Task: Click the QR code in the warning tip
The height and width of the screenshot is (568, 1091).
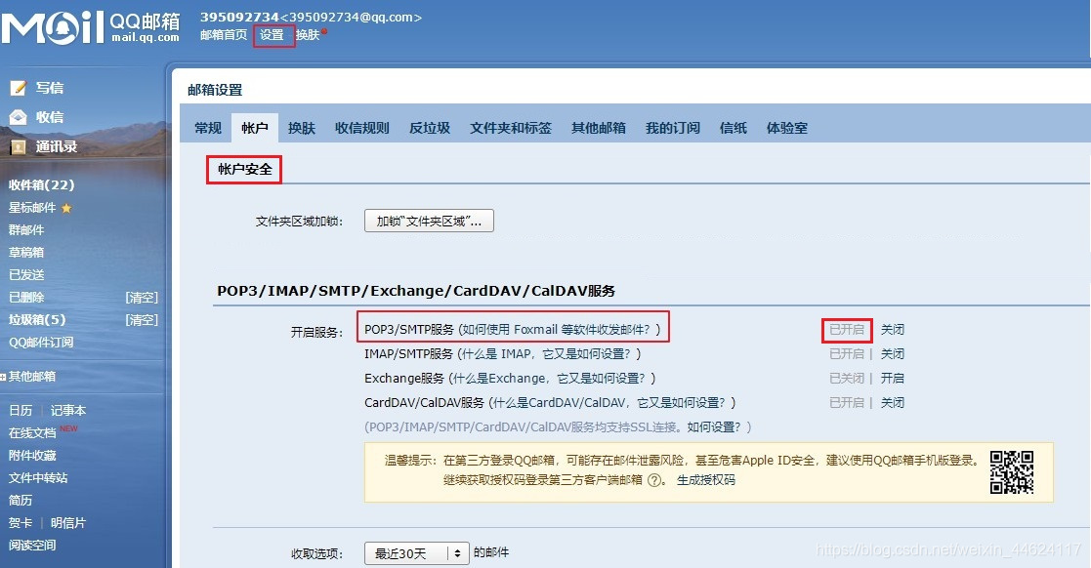Action: point(1012,472)
